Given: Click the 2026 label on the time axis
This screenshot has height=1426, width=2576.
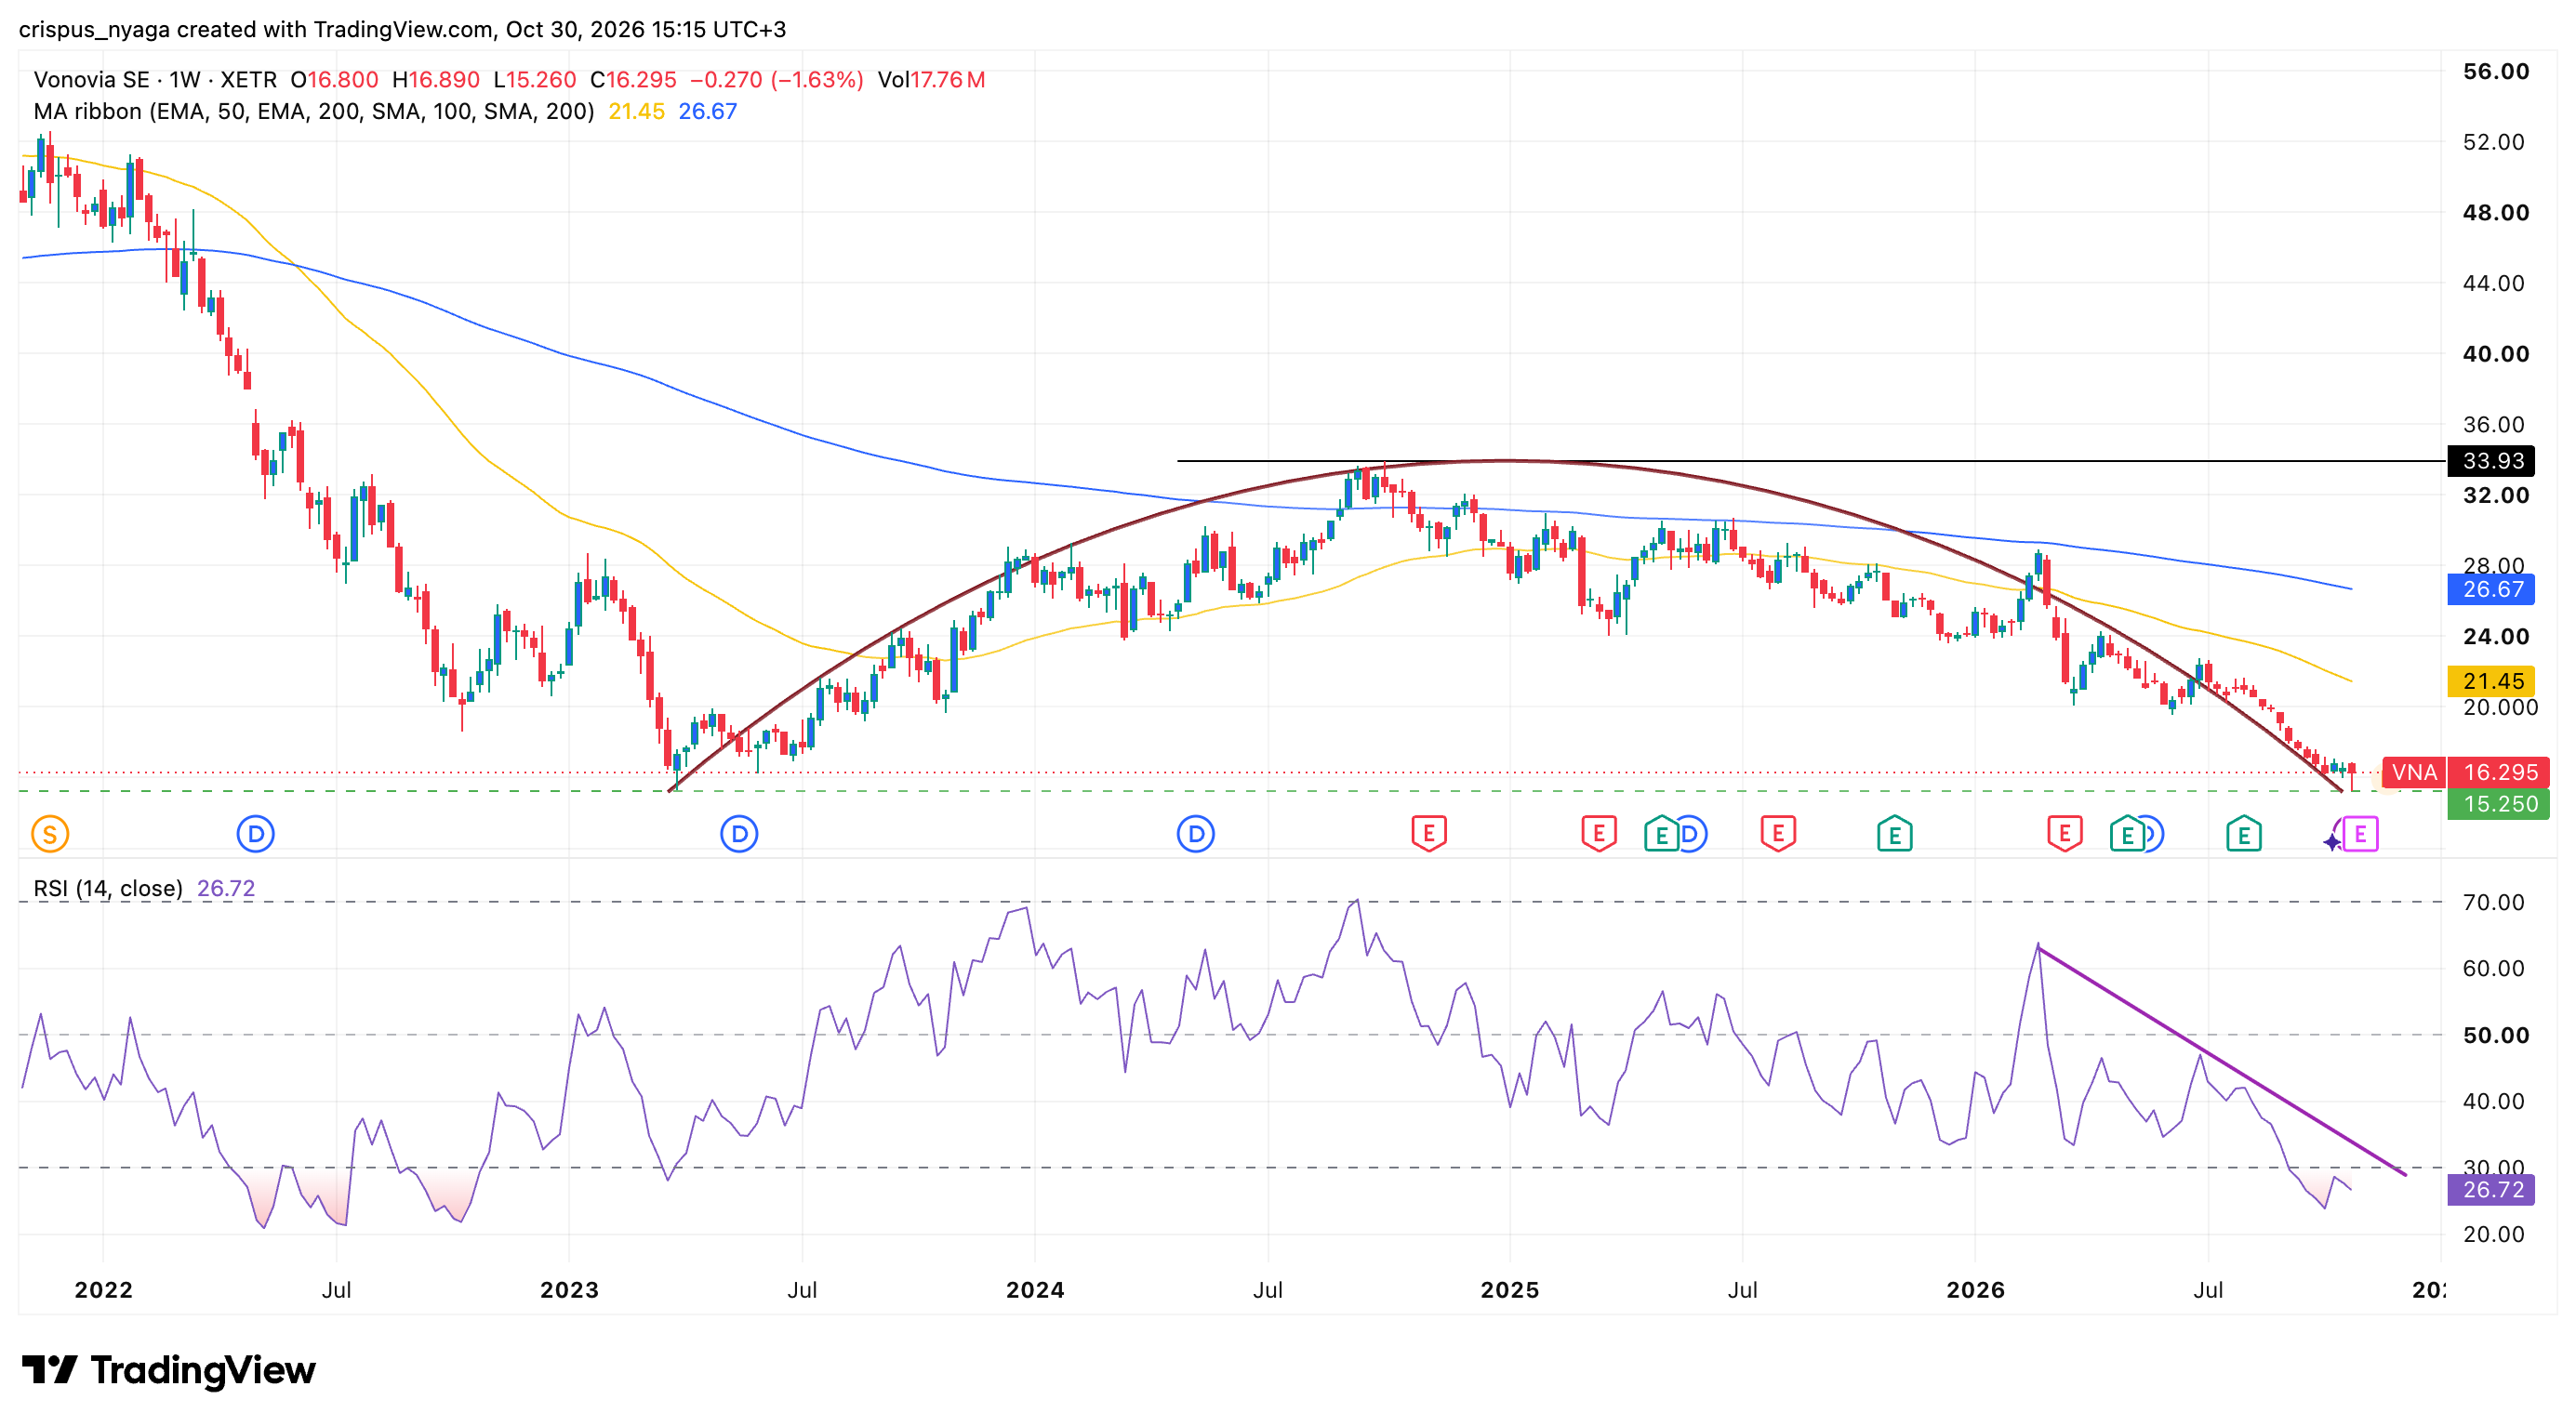Looking at the screenshot, I should pyautogui.click(x=1975, y=1290).
